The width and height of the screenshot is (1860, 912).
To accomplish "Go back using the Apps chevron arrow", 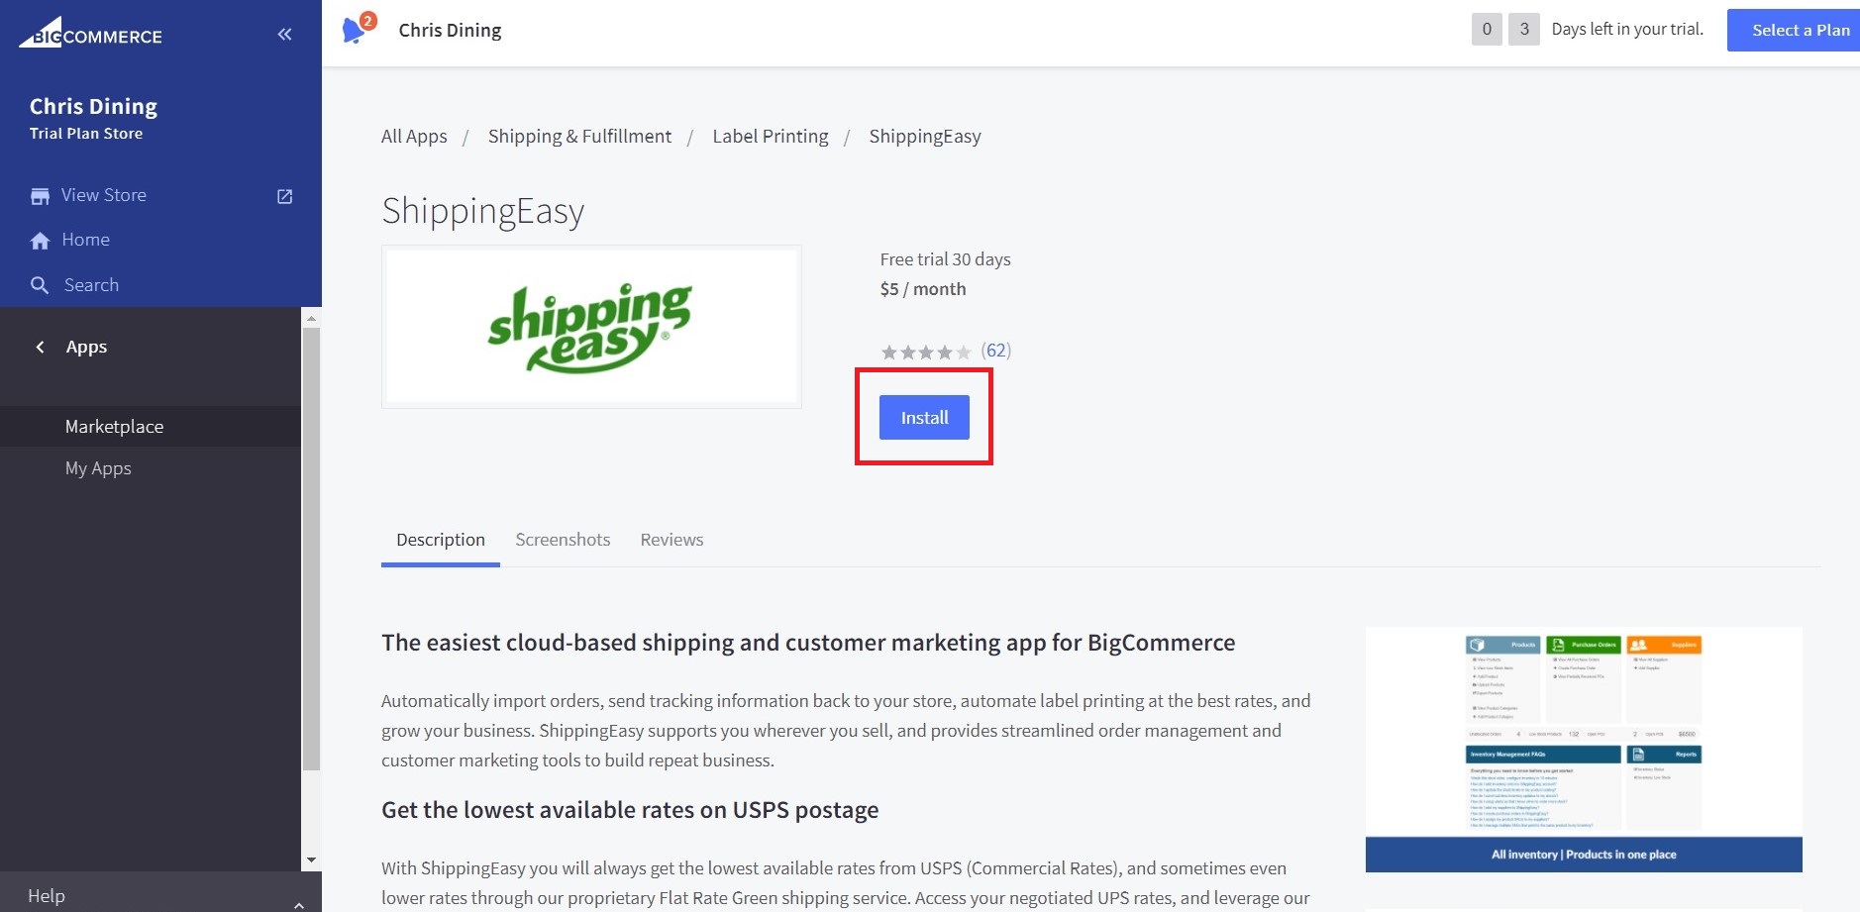I will pyautogui.click(x=41, y=347).
